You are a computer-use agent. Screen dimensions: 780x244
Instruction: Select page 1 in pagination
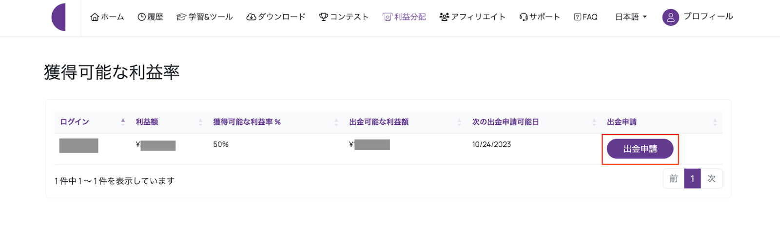click(x=692, y=178)
